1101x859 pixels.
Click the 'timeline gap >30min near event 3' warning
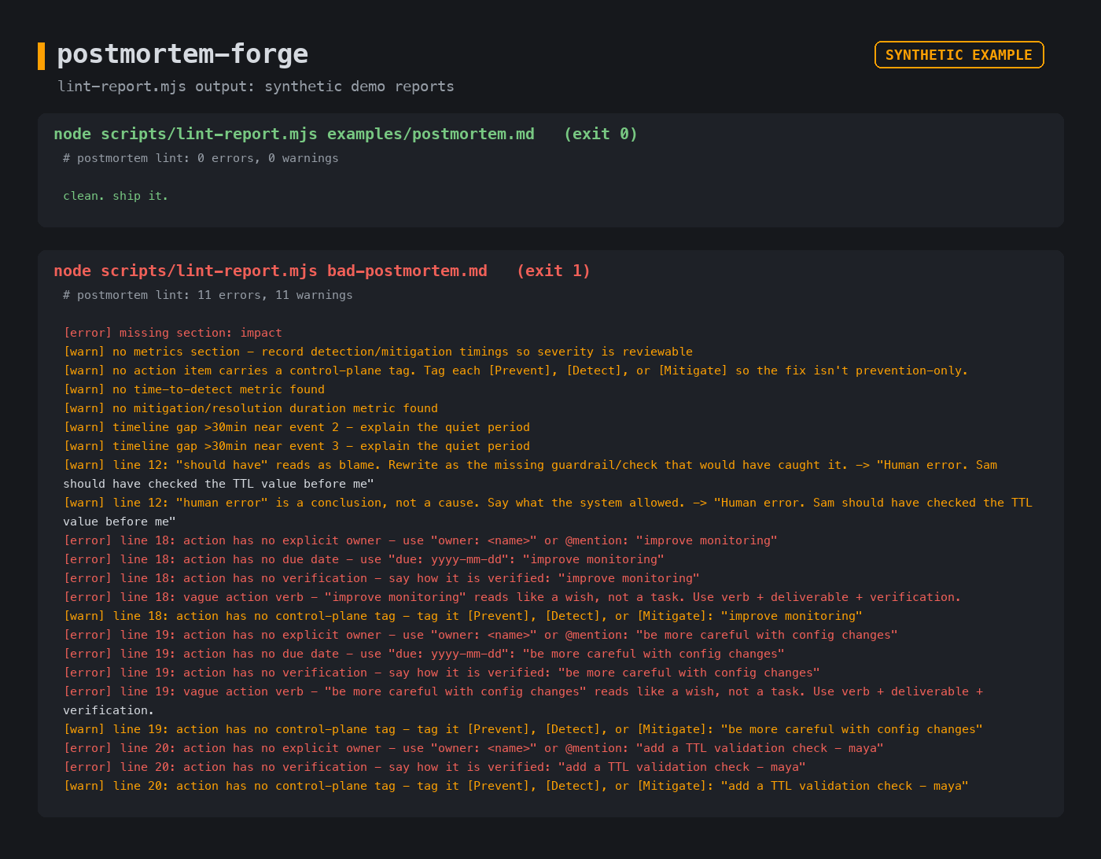[x=296, y=446]
